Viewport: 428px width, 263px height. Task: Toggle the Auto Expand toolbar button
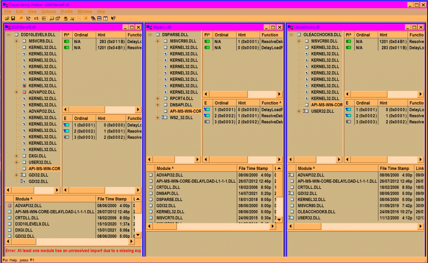click(28, 19)
